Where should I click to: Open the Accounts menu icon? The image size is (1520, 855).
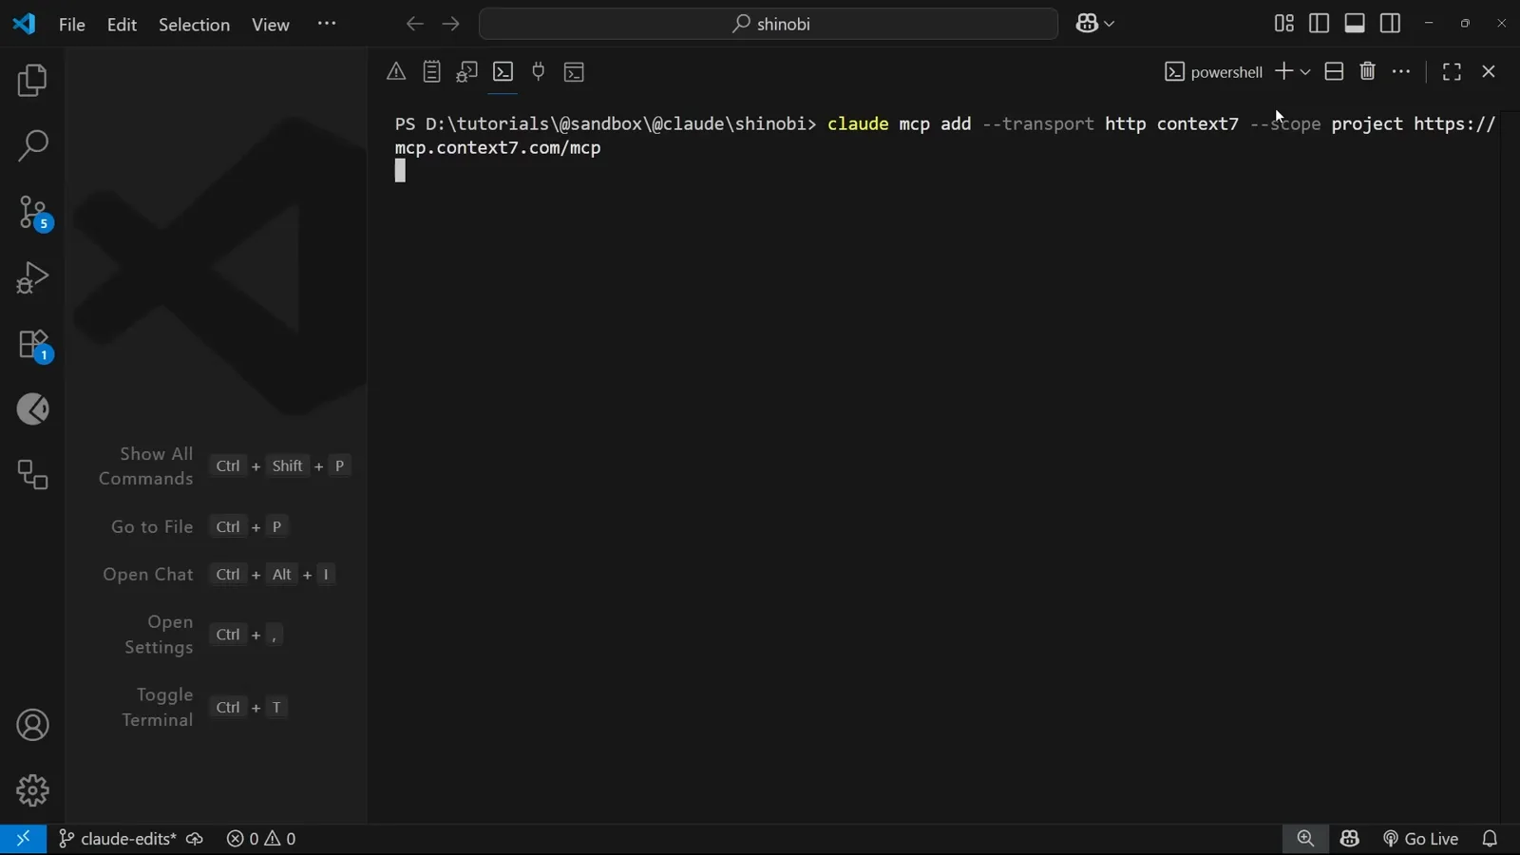click(x=32, y=726)
